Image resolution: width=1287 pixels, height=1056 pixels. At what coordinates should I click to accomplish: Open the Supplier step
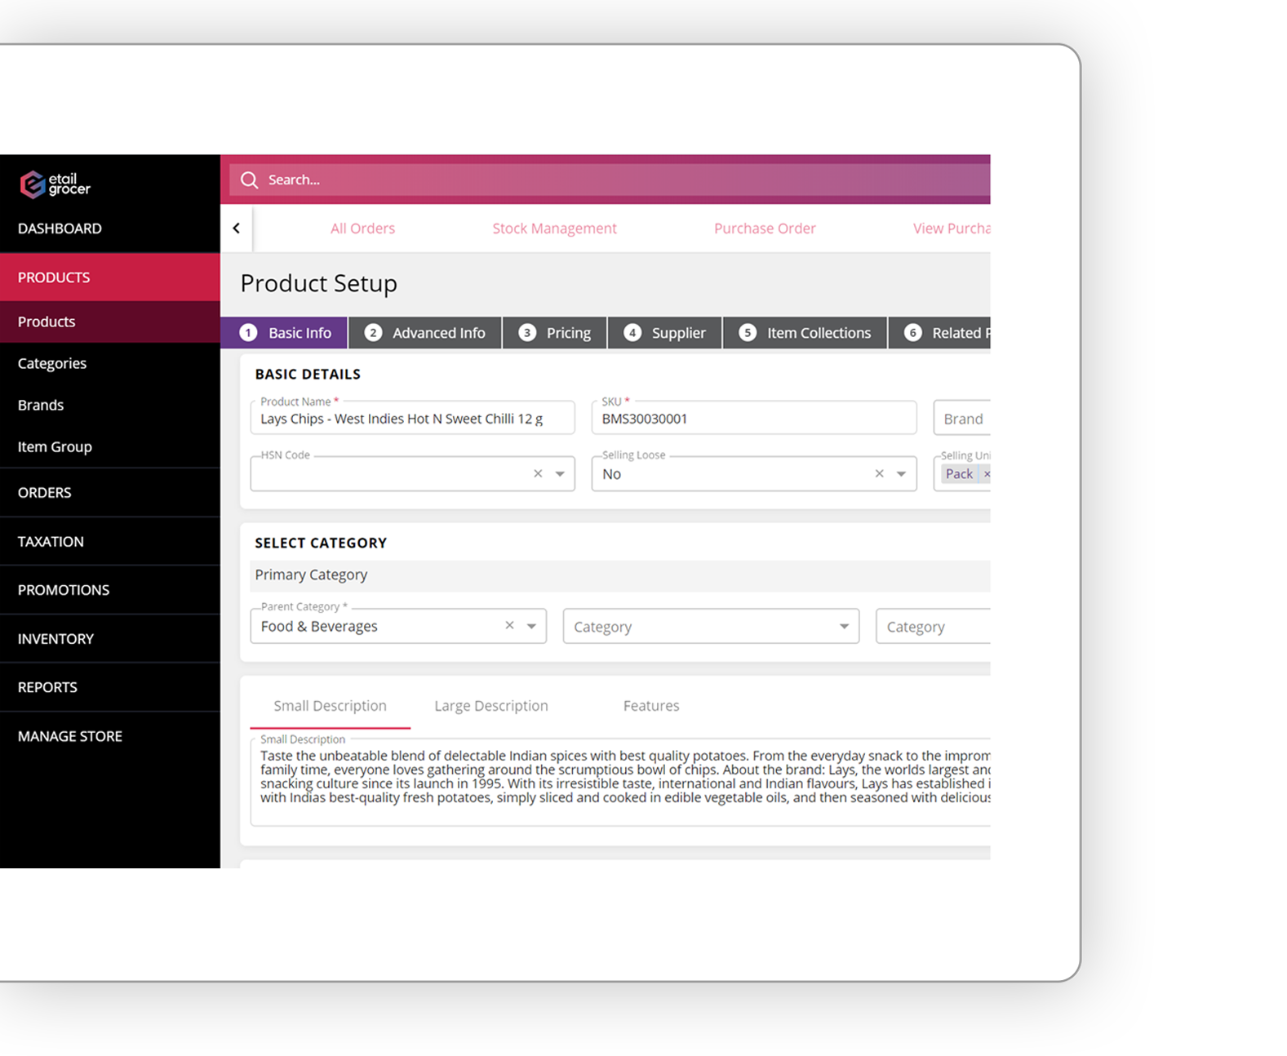click(664, 333)
